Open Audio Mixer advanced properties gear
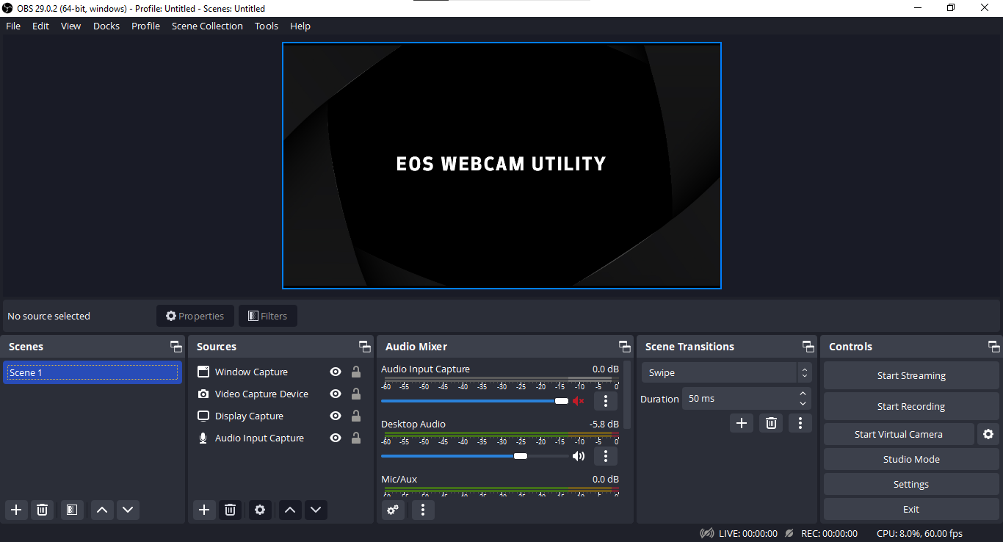Image resolution: width=1003 pixels, height=542 pixels. click(x=393, y=510)
